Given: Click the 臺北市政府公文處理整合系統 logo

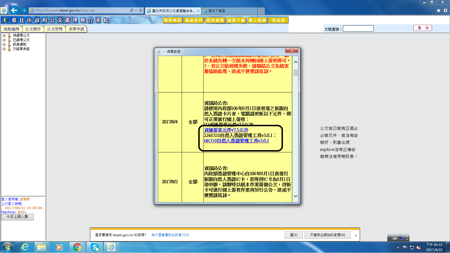Looking at the screenshot, I should tap(55, 20).
